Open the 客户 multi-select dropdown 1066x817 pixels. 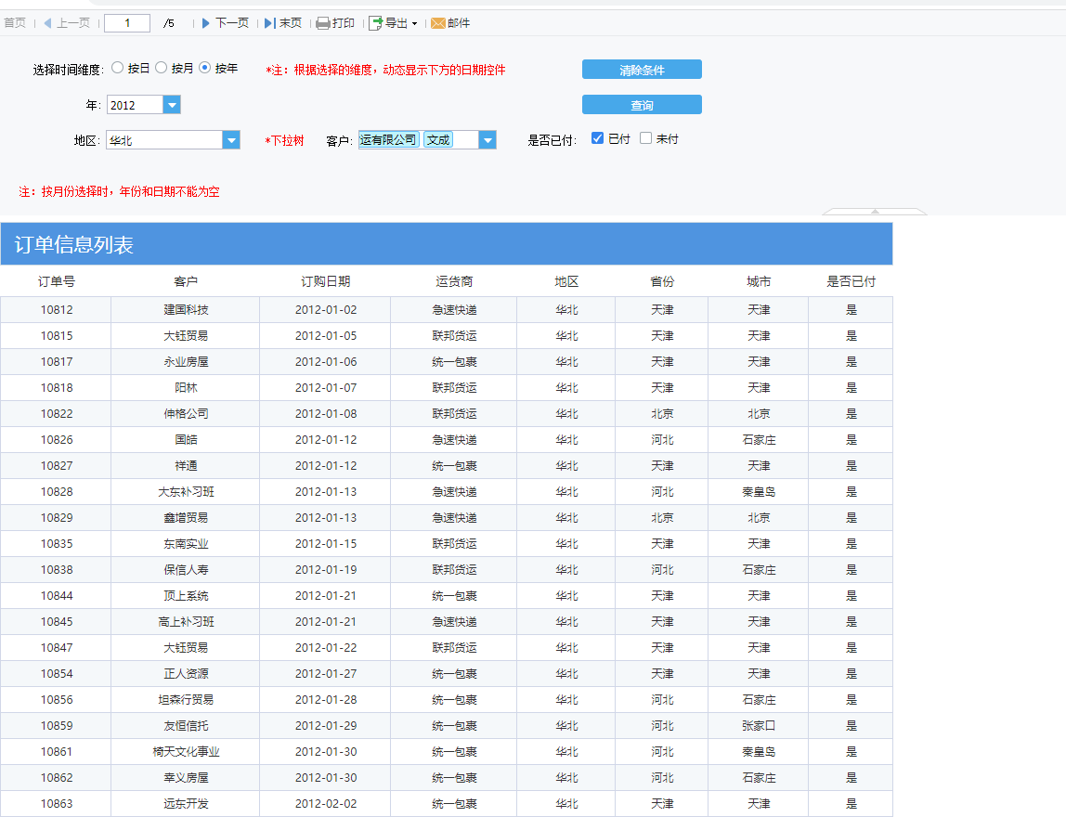pos(487,140)
